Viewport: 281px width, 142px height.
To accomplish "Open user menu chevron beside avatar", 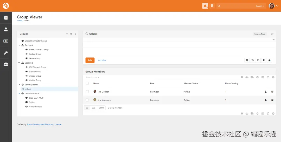I will (277, 6).
